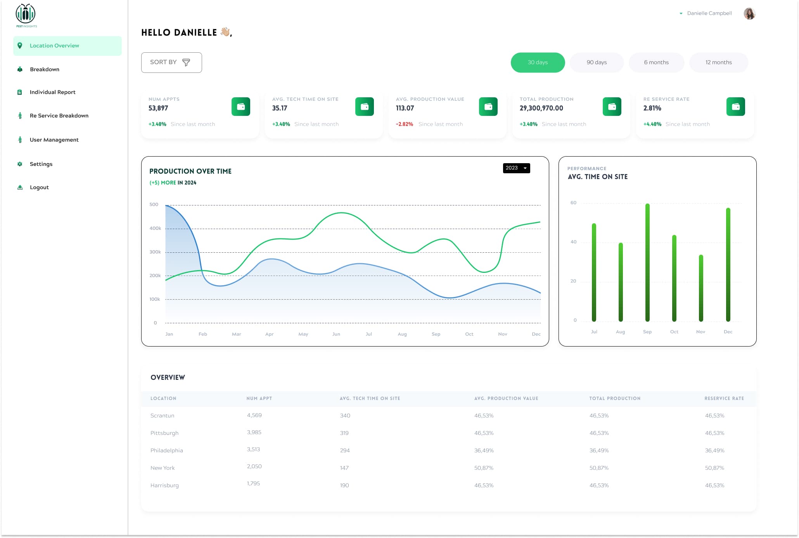The width and height of the screenshot is (799, 538).
Task: Click the (+5) More in 2024 label
Action: click(173, 183)
